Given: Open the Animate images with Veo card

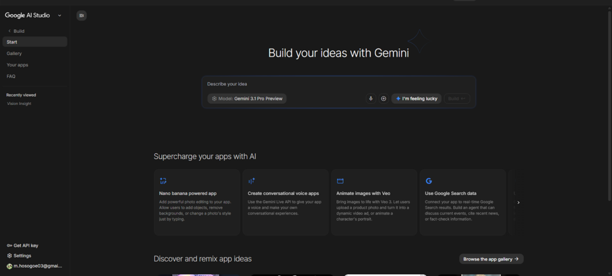Looking at the screenshot, I should coord(374,203).
